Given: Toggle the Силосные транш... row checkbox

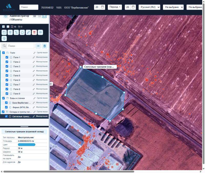Looking at the screenshot, I should pyautogui.click(x=6, y=116).
